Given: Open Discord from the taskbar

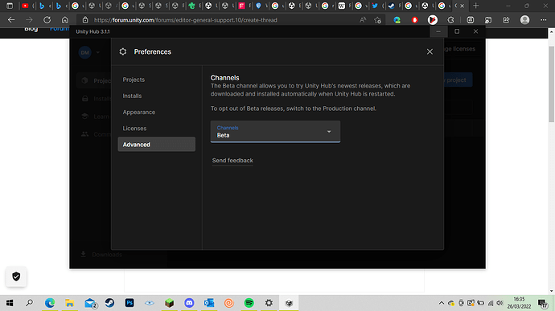Looking at the screenshot, I should pyautogui.click(x=189, y=303).
